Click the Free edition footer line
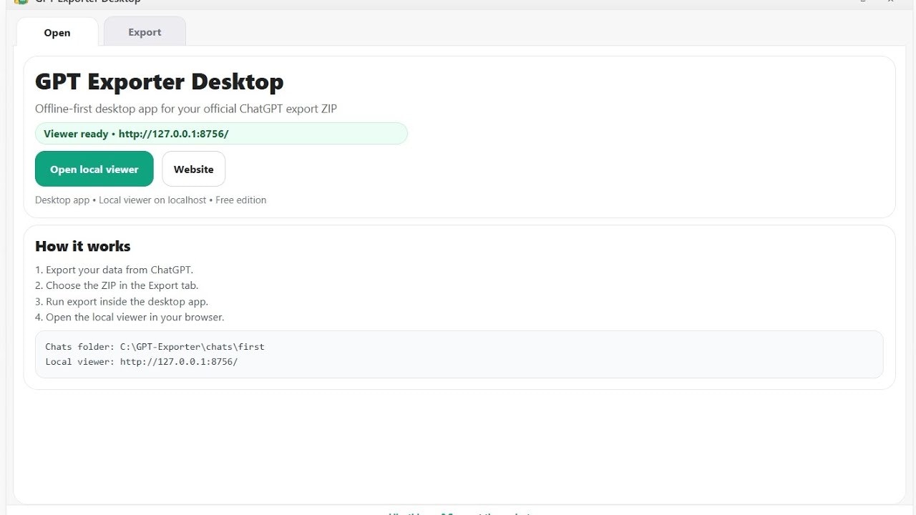The image size is (916, 515). point(151,200)
